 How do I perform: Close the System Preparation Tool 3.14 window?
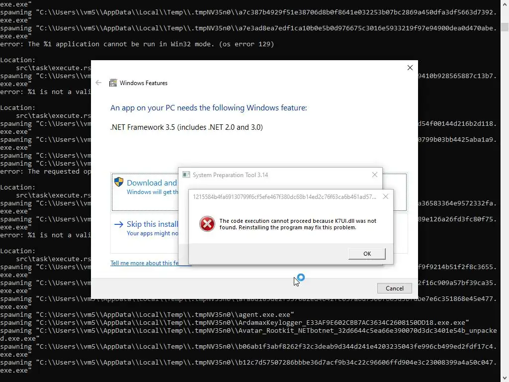(x=375, y=175)
